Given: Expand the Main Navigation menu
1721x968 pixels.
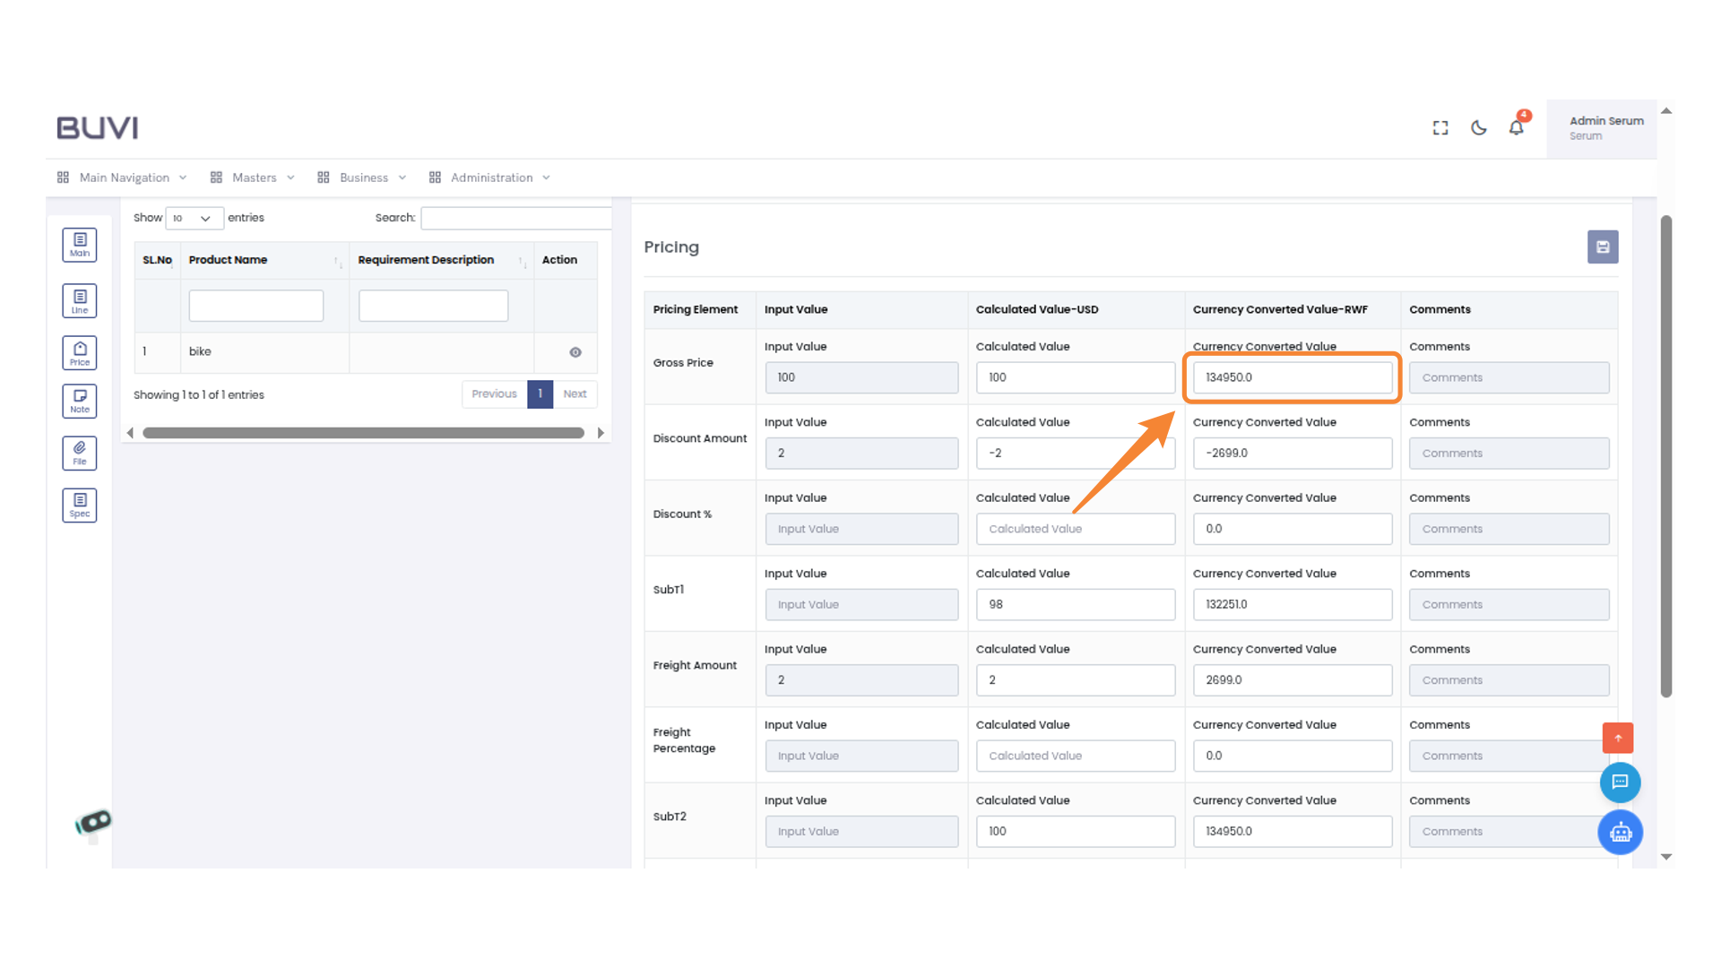Looking at the screenshot, I should point(123,177).
